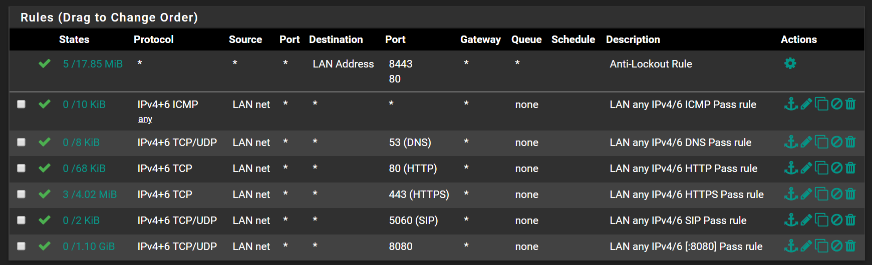The height and width of the screenshot is (265, 872).
Task: Click green pass checkmark on HTTP rule
Action: [x=45, y=168]
